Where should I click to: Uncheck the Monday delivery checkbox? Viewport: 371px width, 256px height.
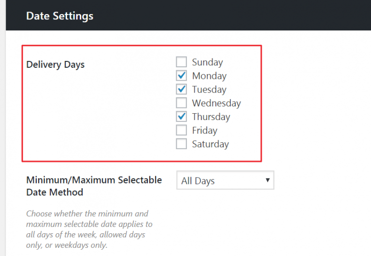181,75
